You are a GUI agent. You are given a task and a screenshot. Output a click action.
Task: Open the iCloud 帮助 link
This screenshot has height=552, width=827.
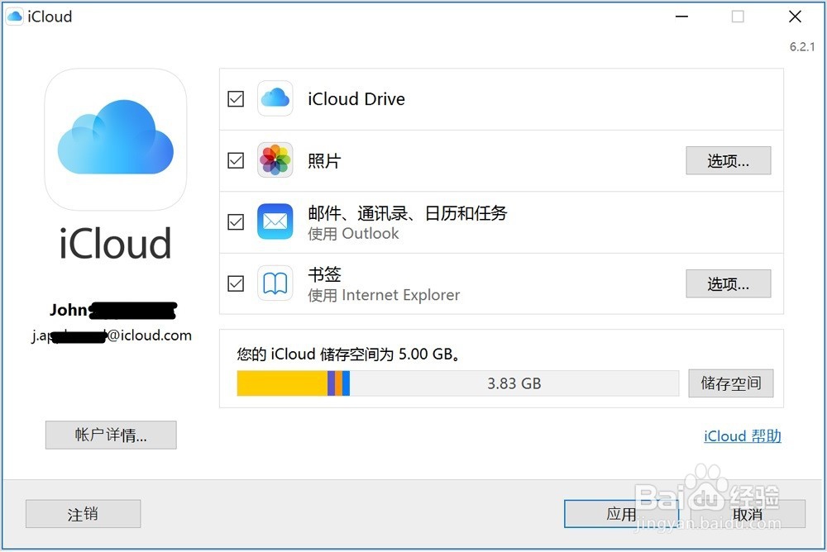click(x=742, y=436)
